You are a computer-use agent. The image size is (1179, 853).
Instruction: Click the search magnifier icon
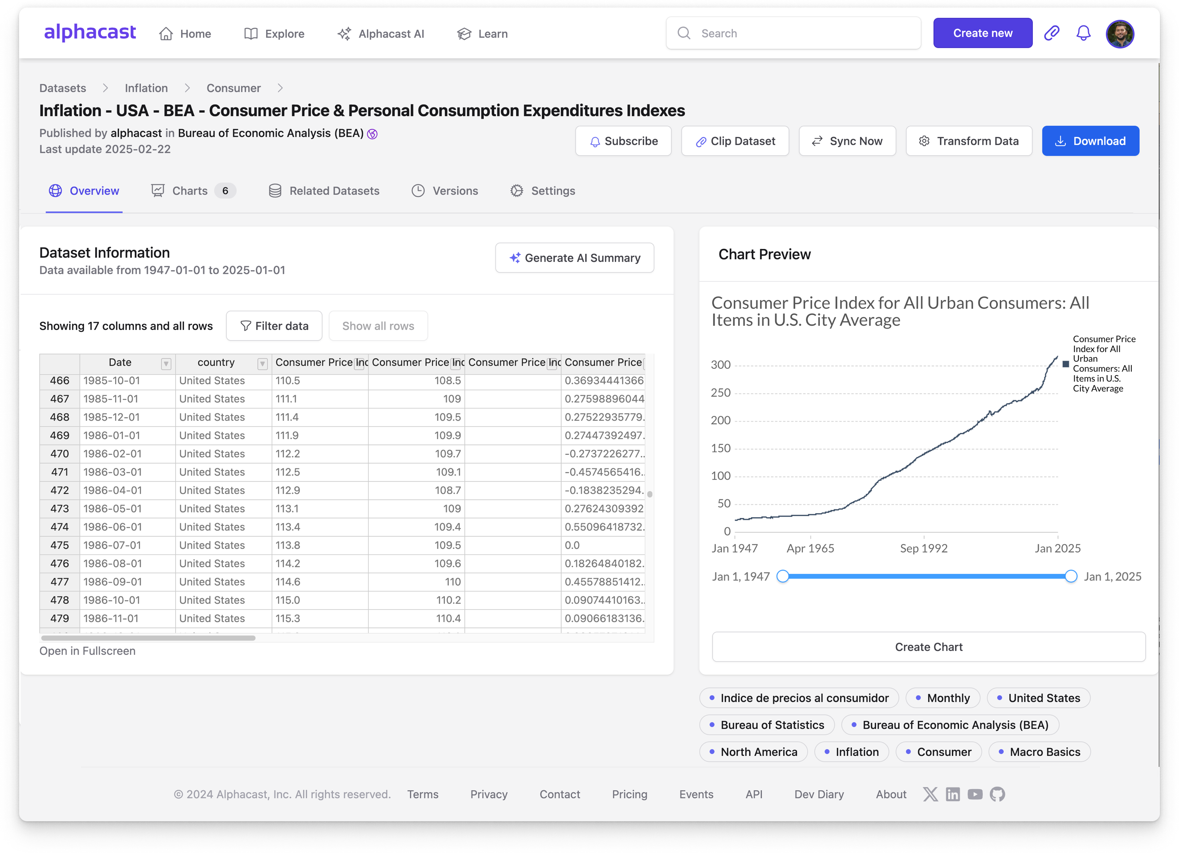coord(684,33)
